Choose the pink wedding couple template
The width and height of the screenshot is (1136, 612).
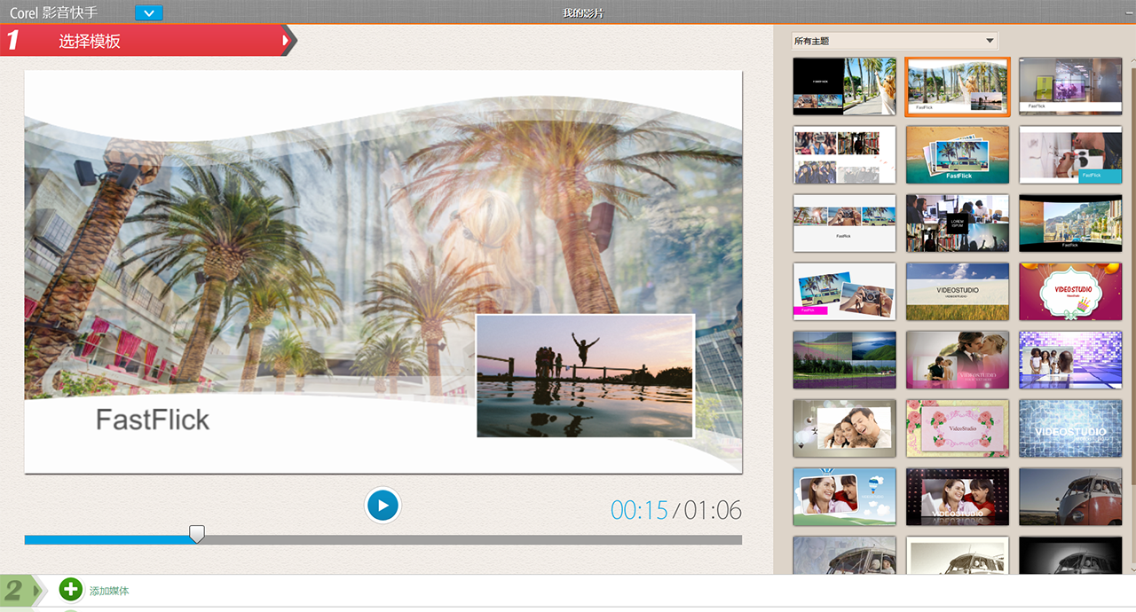point(958,360)
